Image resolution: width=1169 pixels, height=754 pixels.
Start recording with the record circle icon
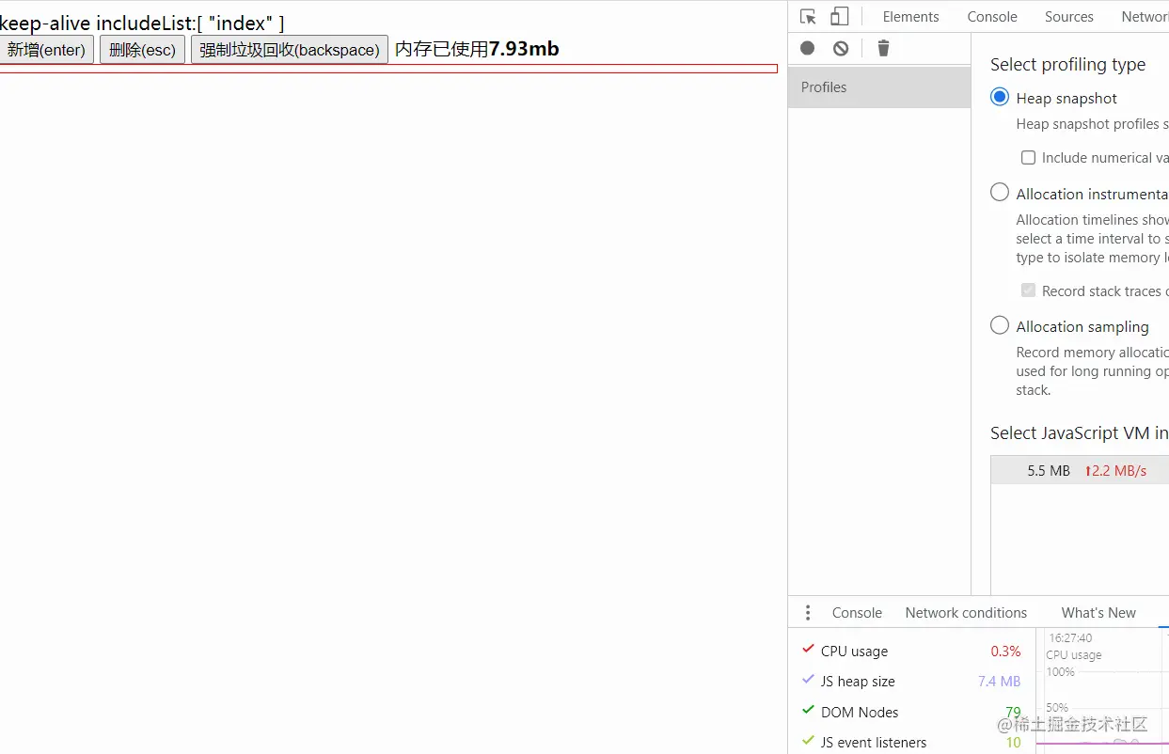807,48
